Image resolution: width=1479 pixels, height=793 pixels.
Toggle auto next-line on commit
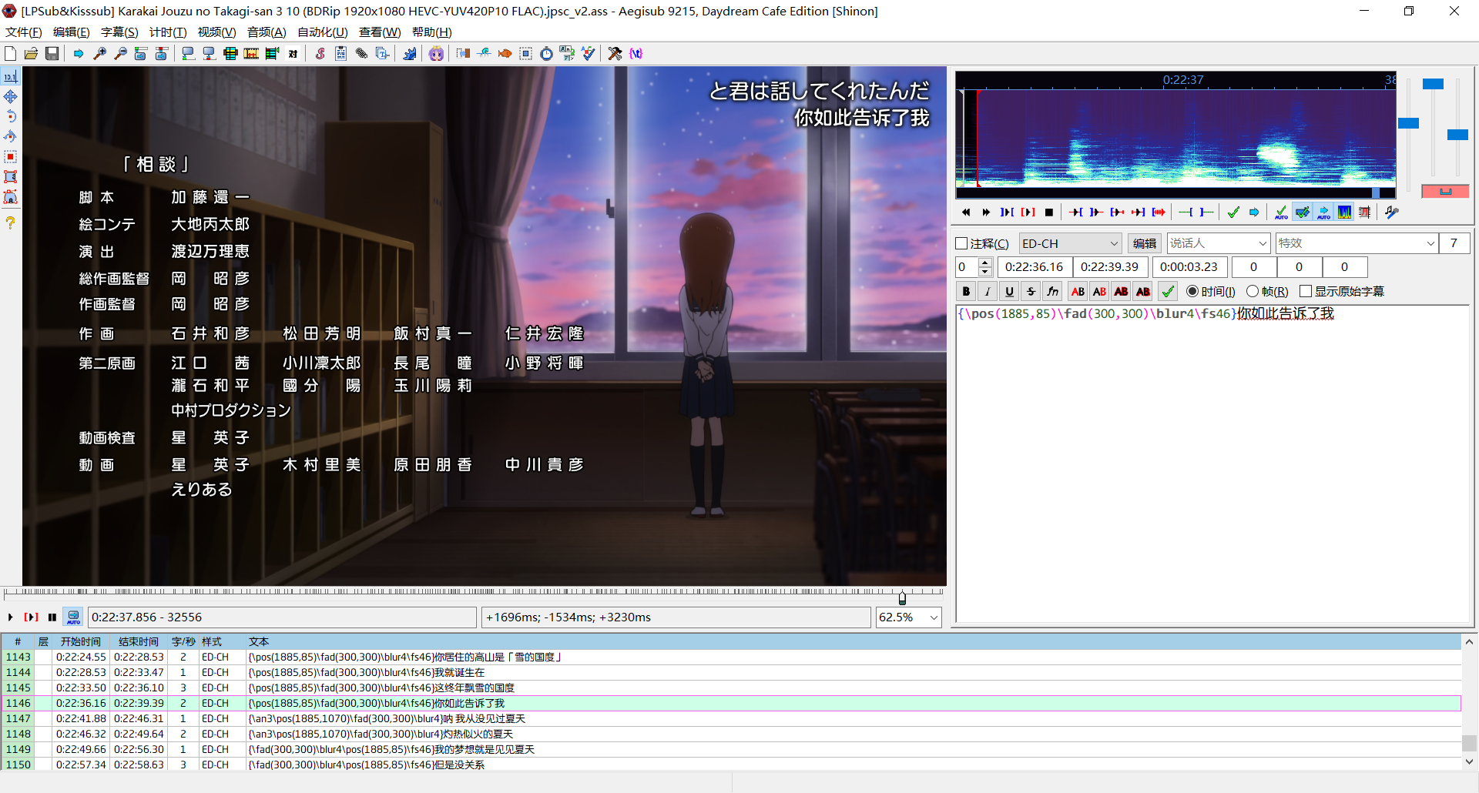point(1303,212)
